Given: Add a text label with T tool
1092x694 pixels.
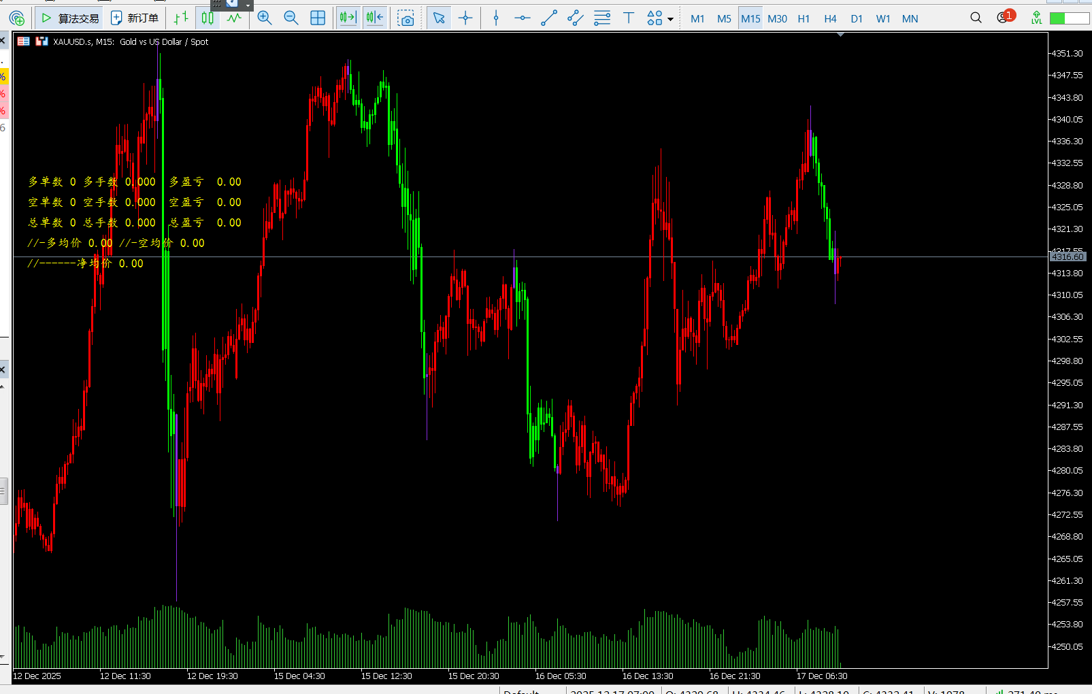Looking at the screenshot, I should pos(629,18).
